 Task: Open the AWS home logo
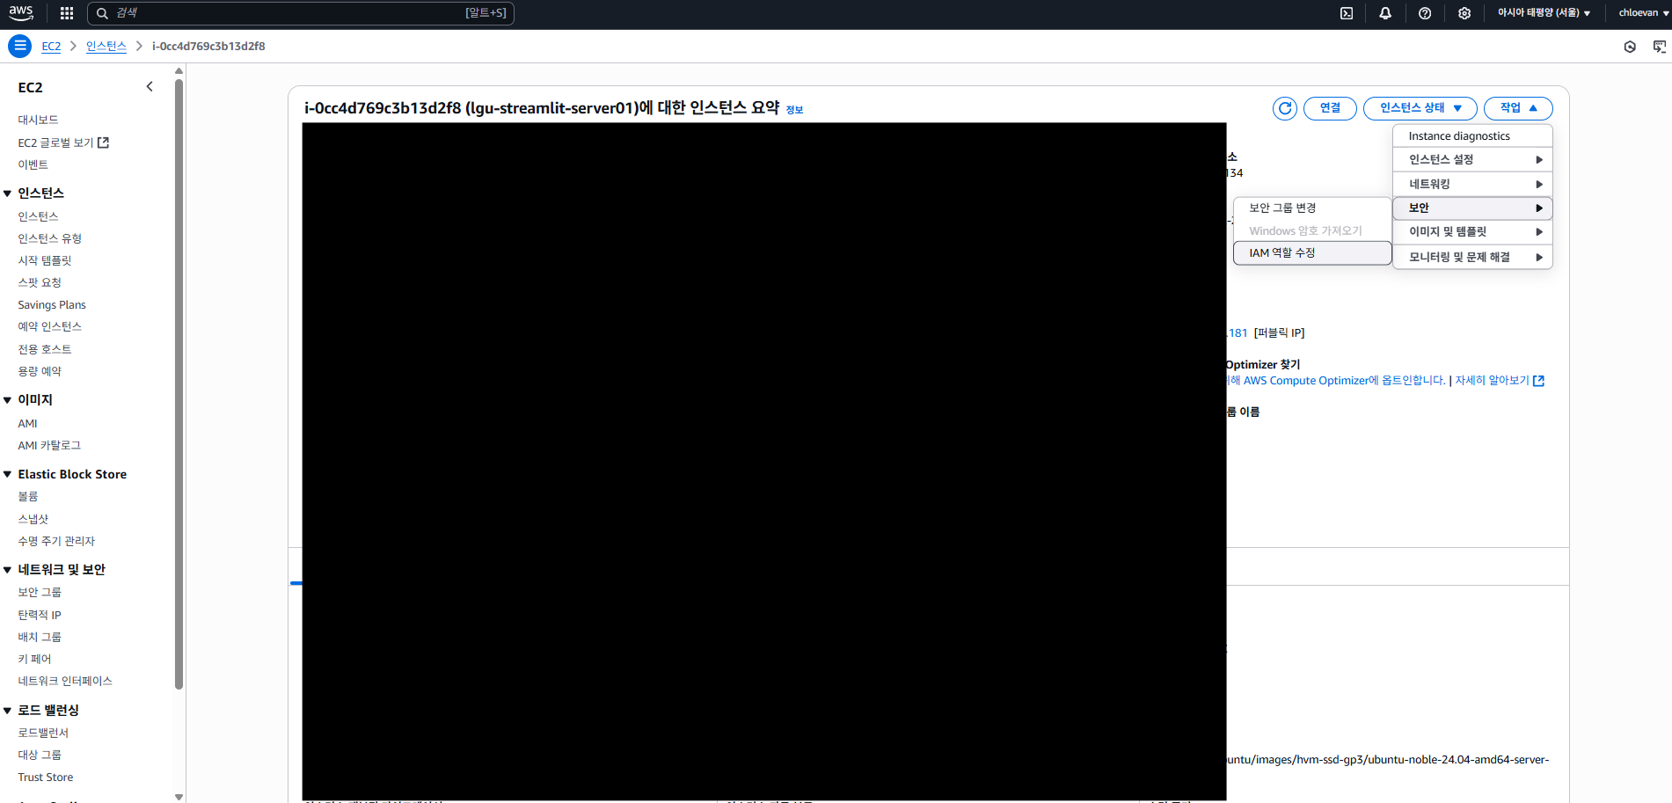21,12
